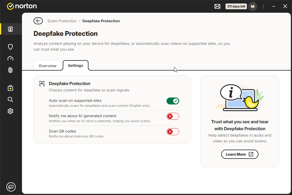Minimize the Norton window
292x195 pixels.
click(x=274, y=7)
